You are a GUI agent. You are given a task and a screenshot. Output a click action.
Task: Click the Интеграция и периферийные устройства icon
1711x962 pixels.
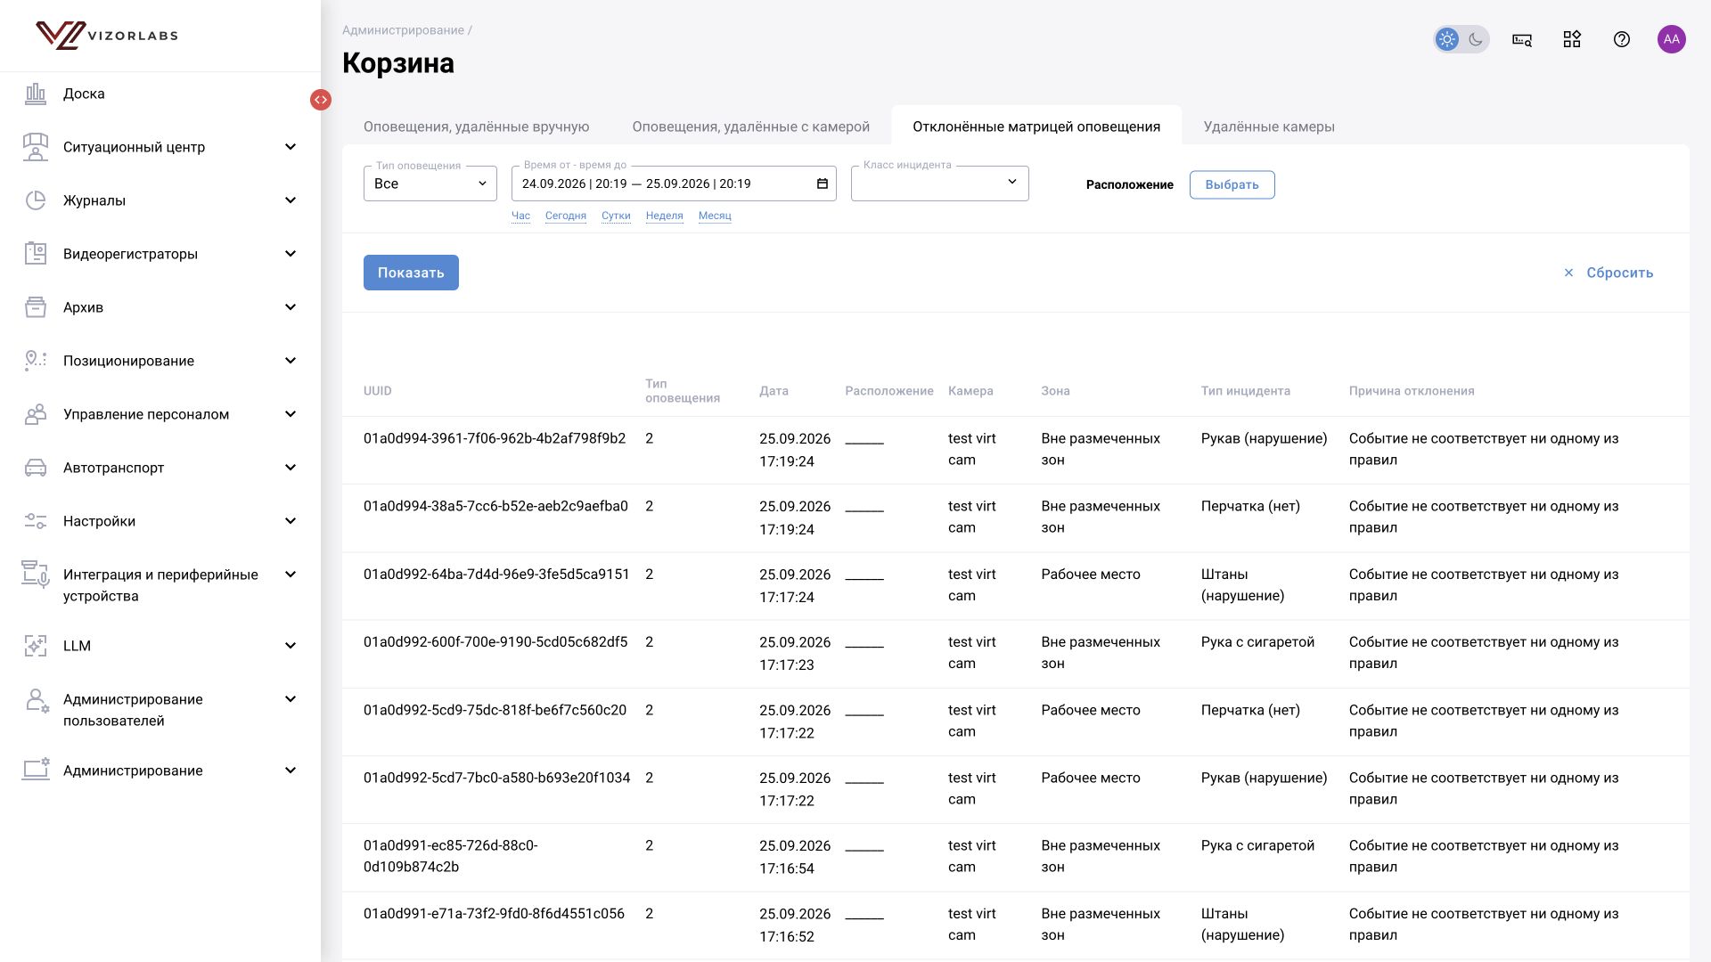tap(36, 575)
